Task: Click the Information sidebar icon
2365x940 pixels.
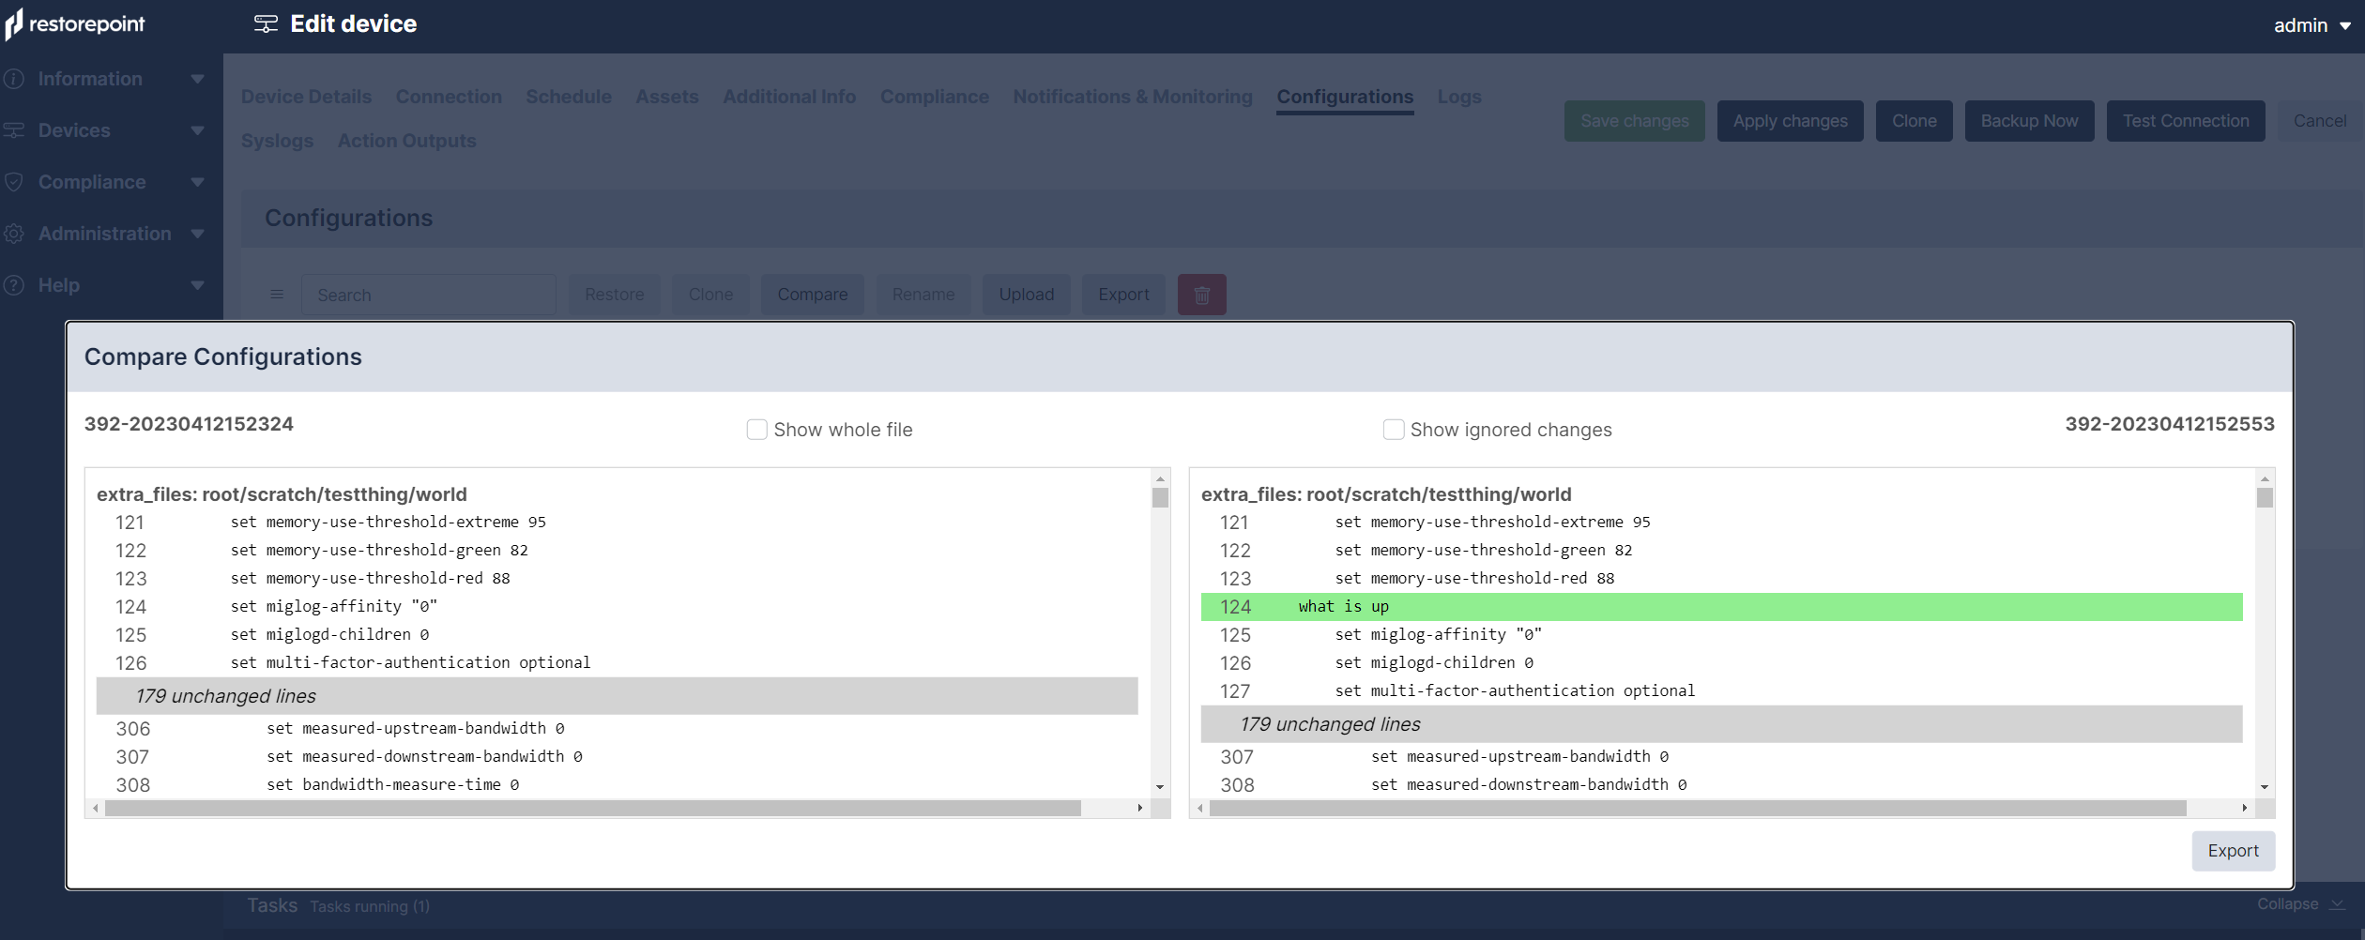Action: (14, 79)
